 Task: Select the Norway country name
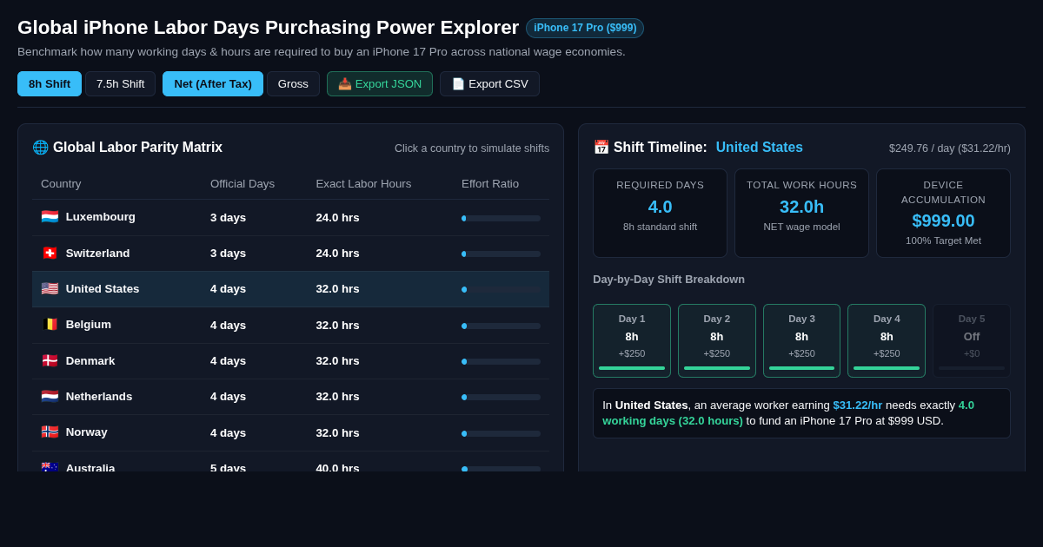(x=87, y=432)
